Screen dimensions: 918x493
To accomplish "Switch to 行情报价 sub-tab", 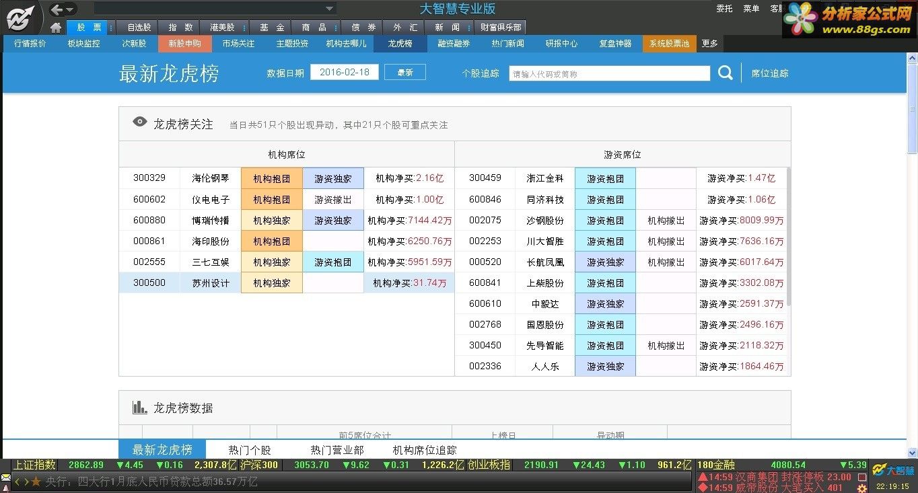I will pos(30,44).
